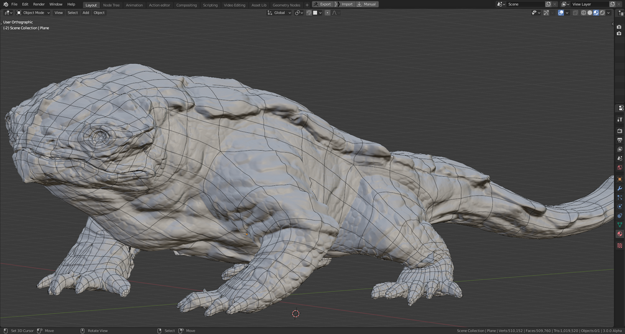Viewport: 625px width, 334px height.
Task: Click the Blender logo menu icon
Action: 6,4
